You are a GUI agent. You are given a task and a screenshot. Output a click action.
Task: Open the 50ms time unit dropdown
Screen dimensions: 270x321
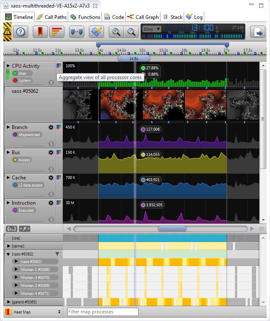tap(152, 29)
